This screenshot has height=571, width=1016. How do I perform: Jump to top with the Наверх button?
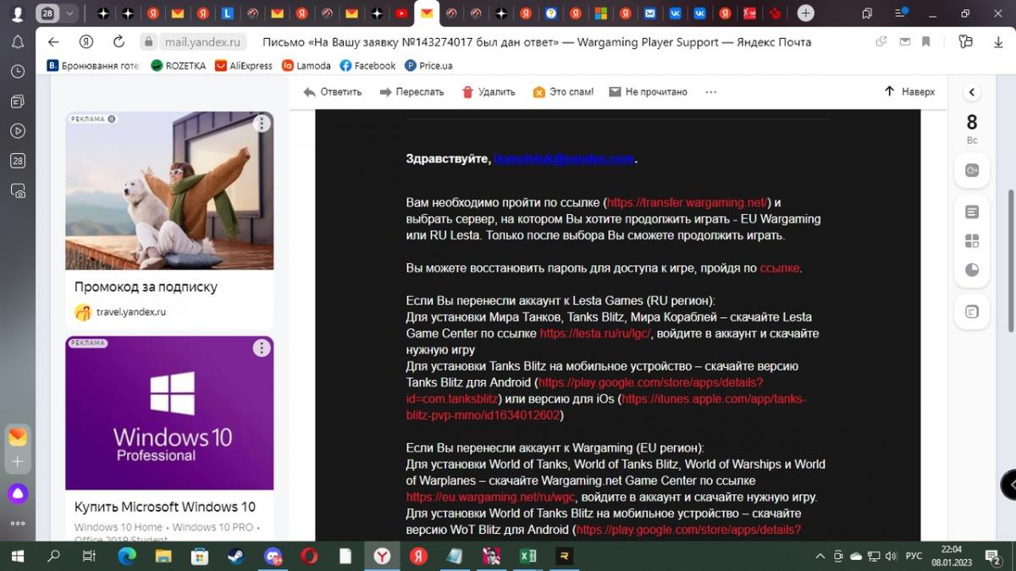click(x=909, y=91)
